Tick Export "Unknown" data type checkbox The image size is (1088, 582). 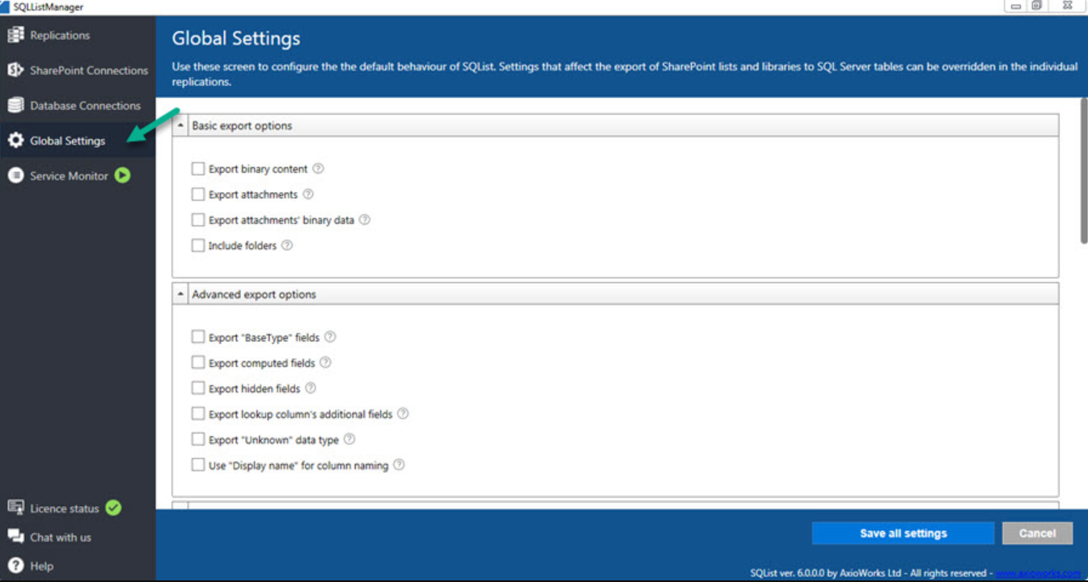coord(198,439)
